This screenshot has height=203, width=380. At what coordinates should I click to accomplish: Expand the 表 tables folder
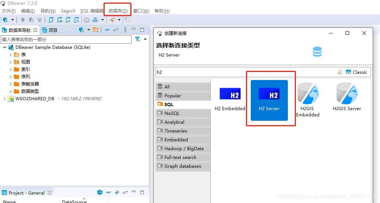10,55
